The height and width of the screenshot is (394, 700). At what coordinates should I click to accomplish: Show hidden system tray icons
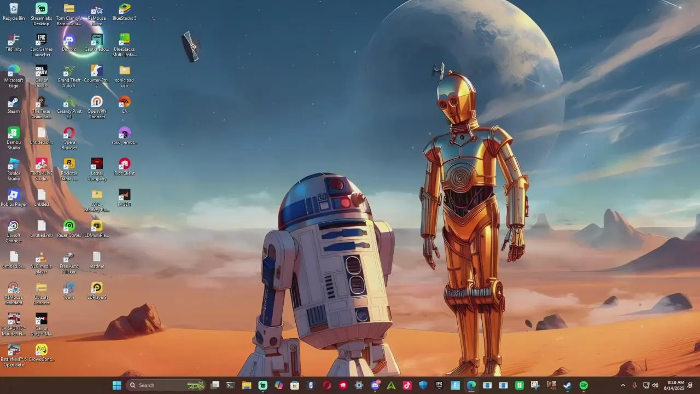[623, 385]
